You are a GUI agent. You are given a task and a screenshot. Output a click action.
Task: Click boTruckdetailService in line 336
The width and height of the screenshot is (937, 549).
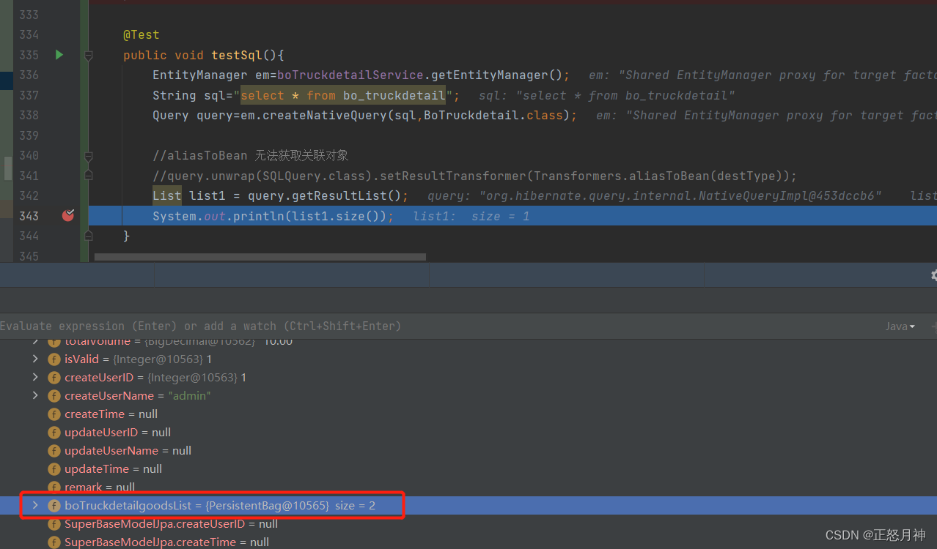pos(350,75)
